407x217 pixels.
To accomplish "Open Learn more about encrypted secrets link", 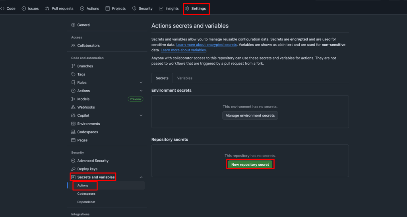I will pos(206,45).
